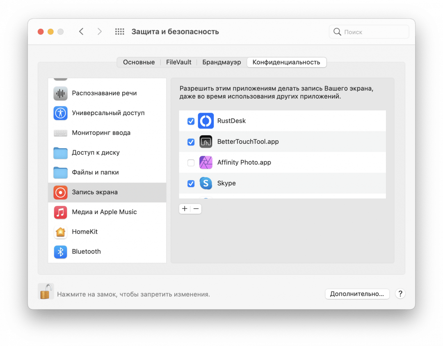Screen dimensions: 443x346
Task: Select Распознавание речи in the sidebar
Action: pyautogui.click(x=104, y=93)
